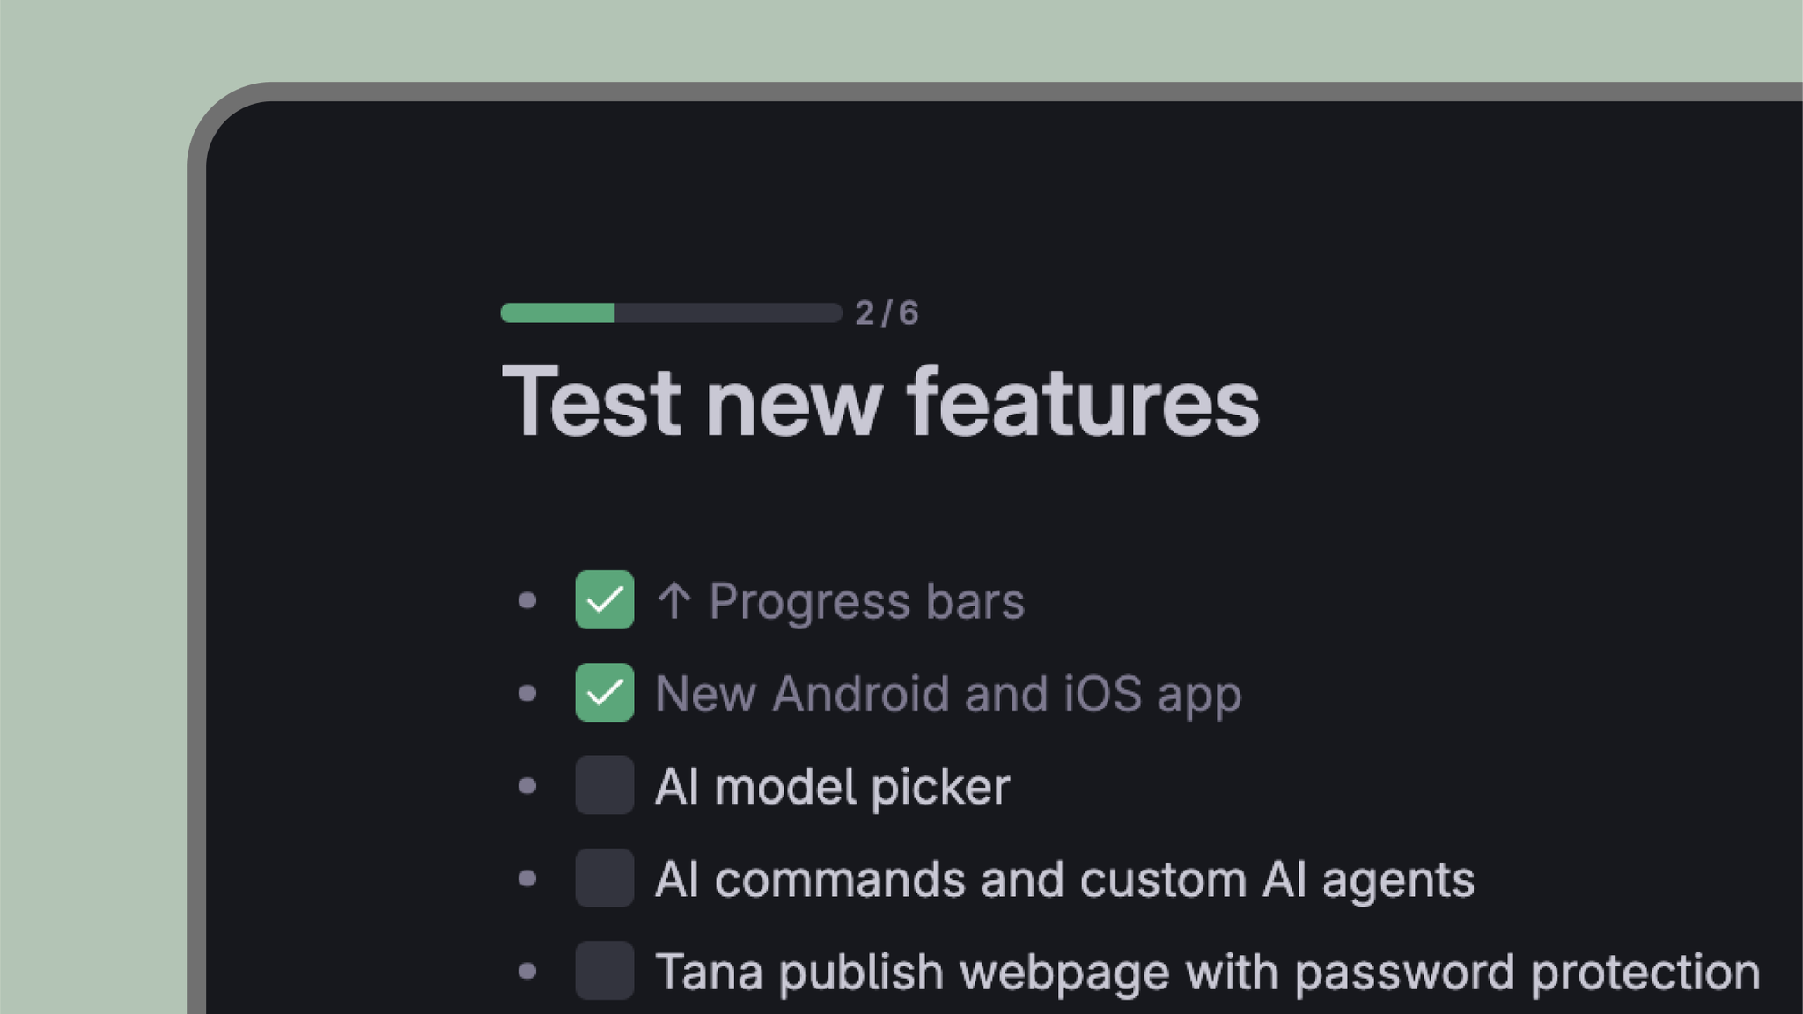Click the Test new features title
The width and height of the screenshot is (1803, 1014).
pos(880,405)
